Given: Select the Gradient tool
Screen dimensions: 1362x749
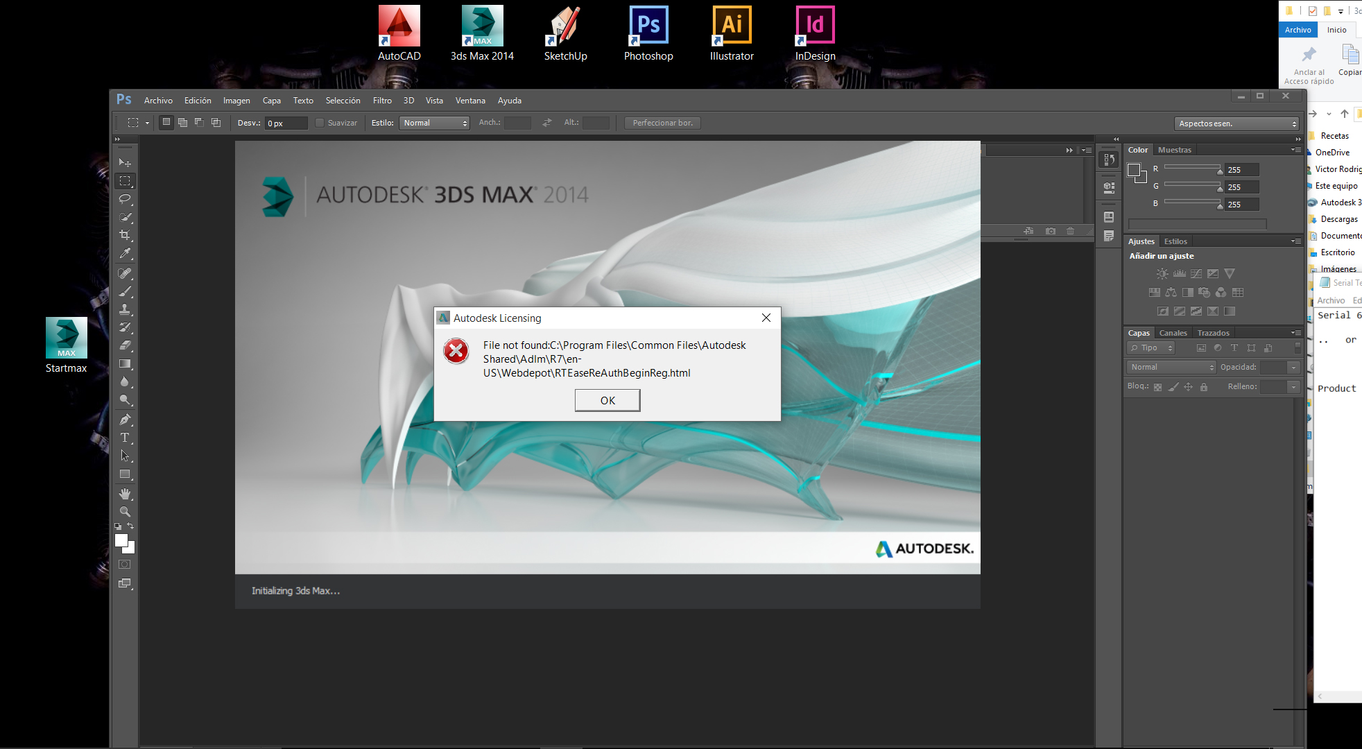Looking at the screenshot, I should click(x=125, y=363).
